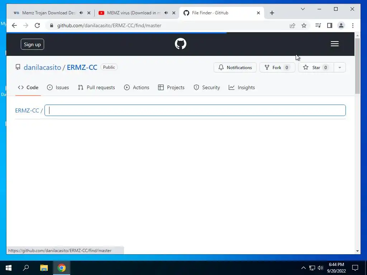Click the address bar URL
367x275 pixels.
[109, 25]
